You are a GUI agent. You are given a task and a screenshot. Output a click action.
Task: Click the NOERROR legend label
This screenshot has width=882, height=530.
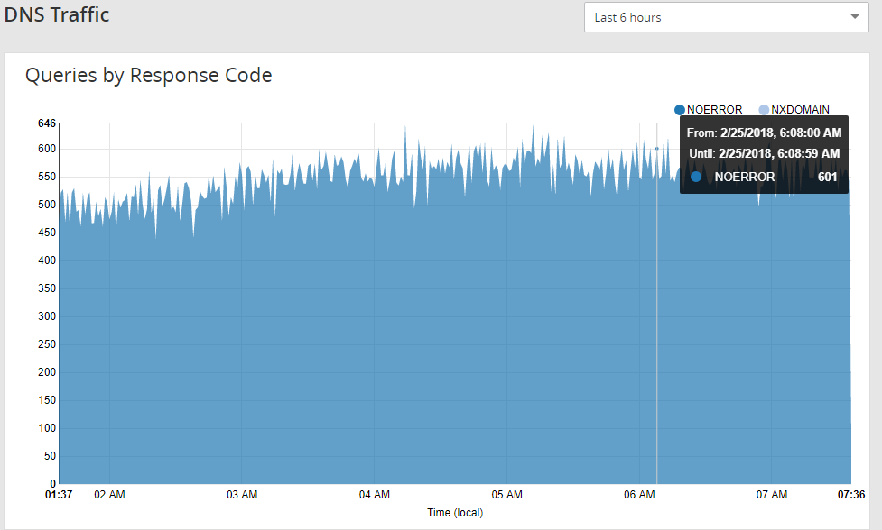[714, 110]
